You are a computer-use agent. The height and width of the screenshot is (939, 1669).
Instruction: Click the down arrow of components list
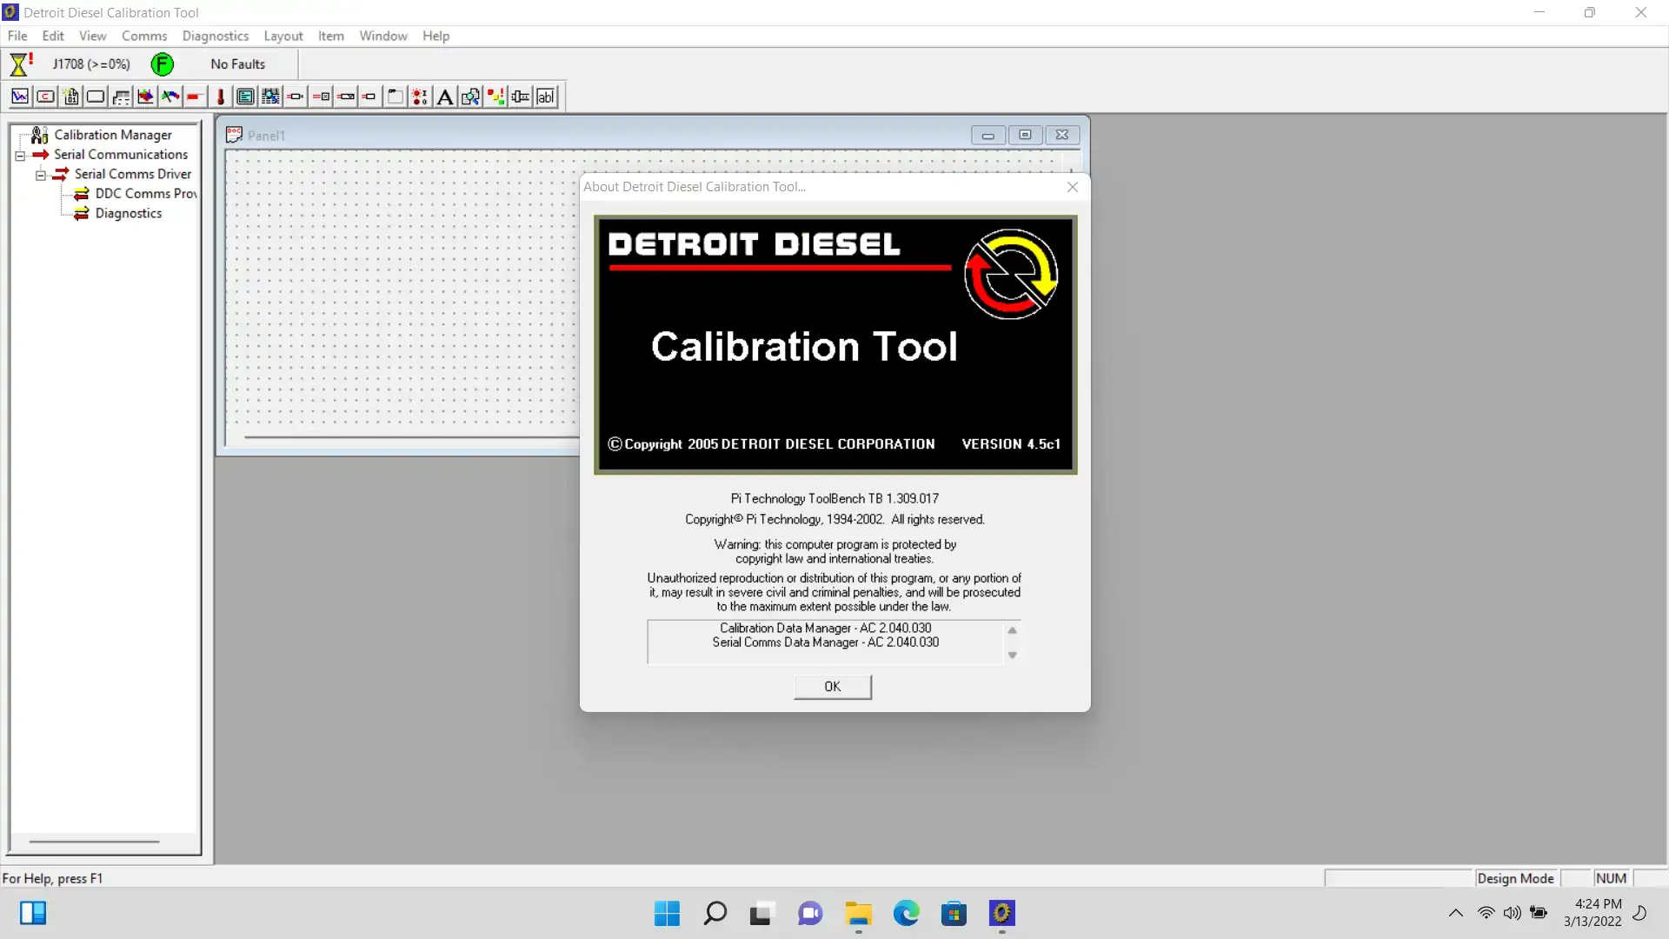coord(1012,656)
